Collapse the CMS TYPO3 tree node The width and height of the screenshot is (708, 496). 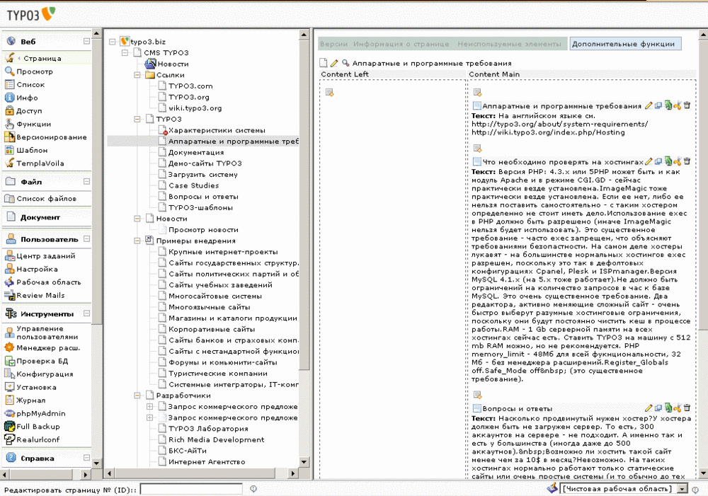pos(125,53)
